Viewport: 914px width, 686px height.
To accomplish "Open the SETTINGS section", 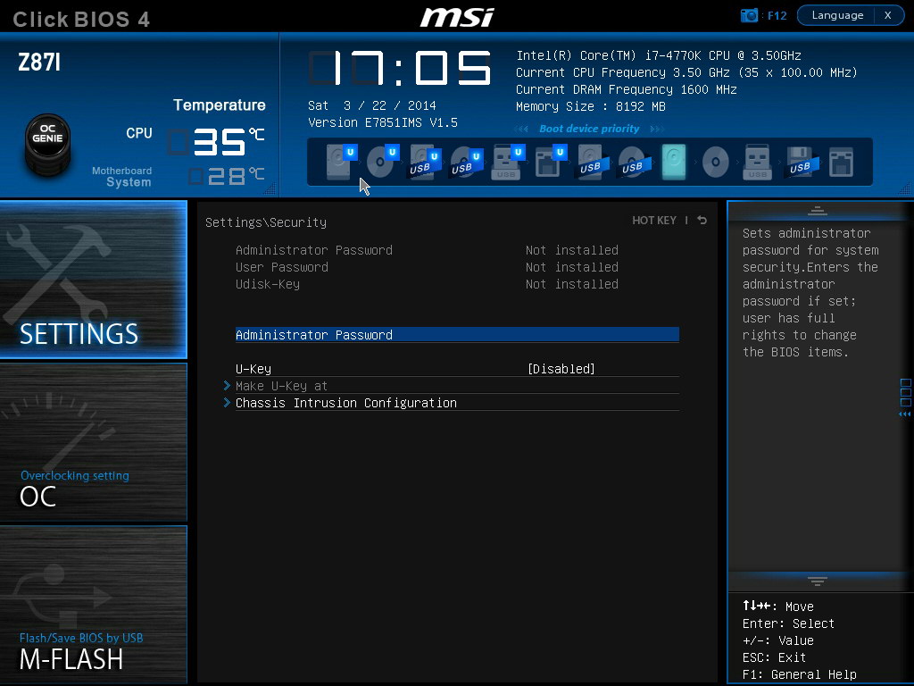I will pyautogui.click(x=93, y=280).
